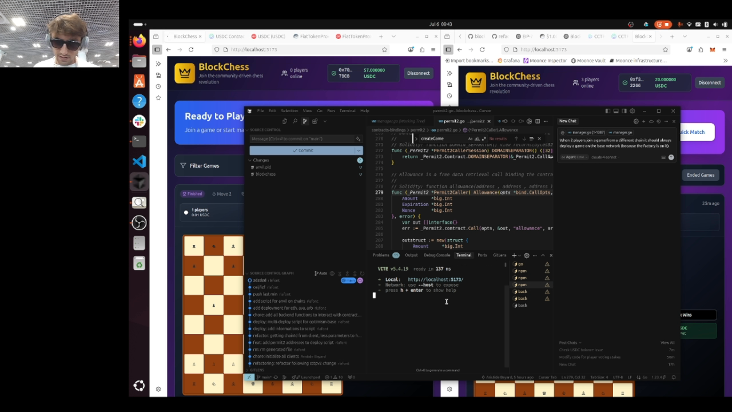Switch to Debug Console tab
Image resolution: width=732 pixels, height=412 pixels.
tap(437, 255)
